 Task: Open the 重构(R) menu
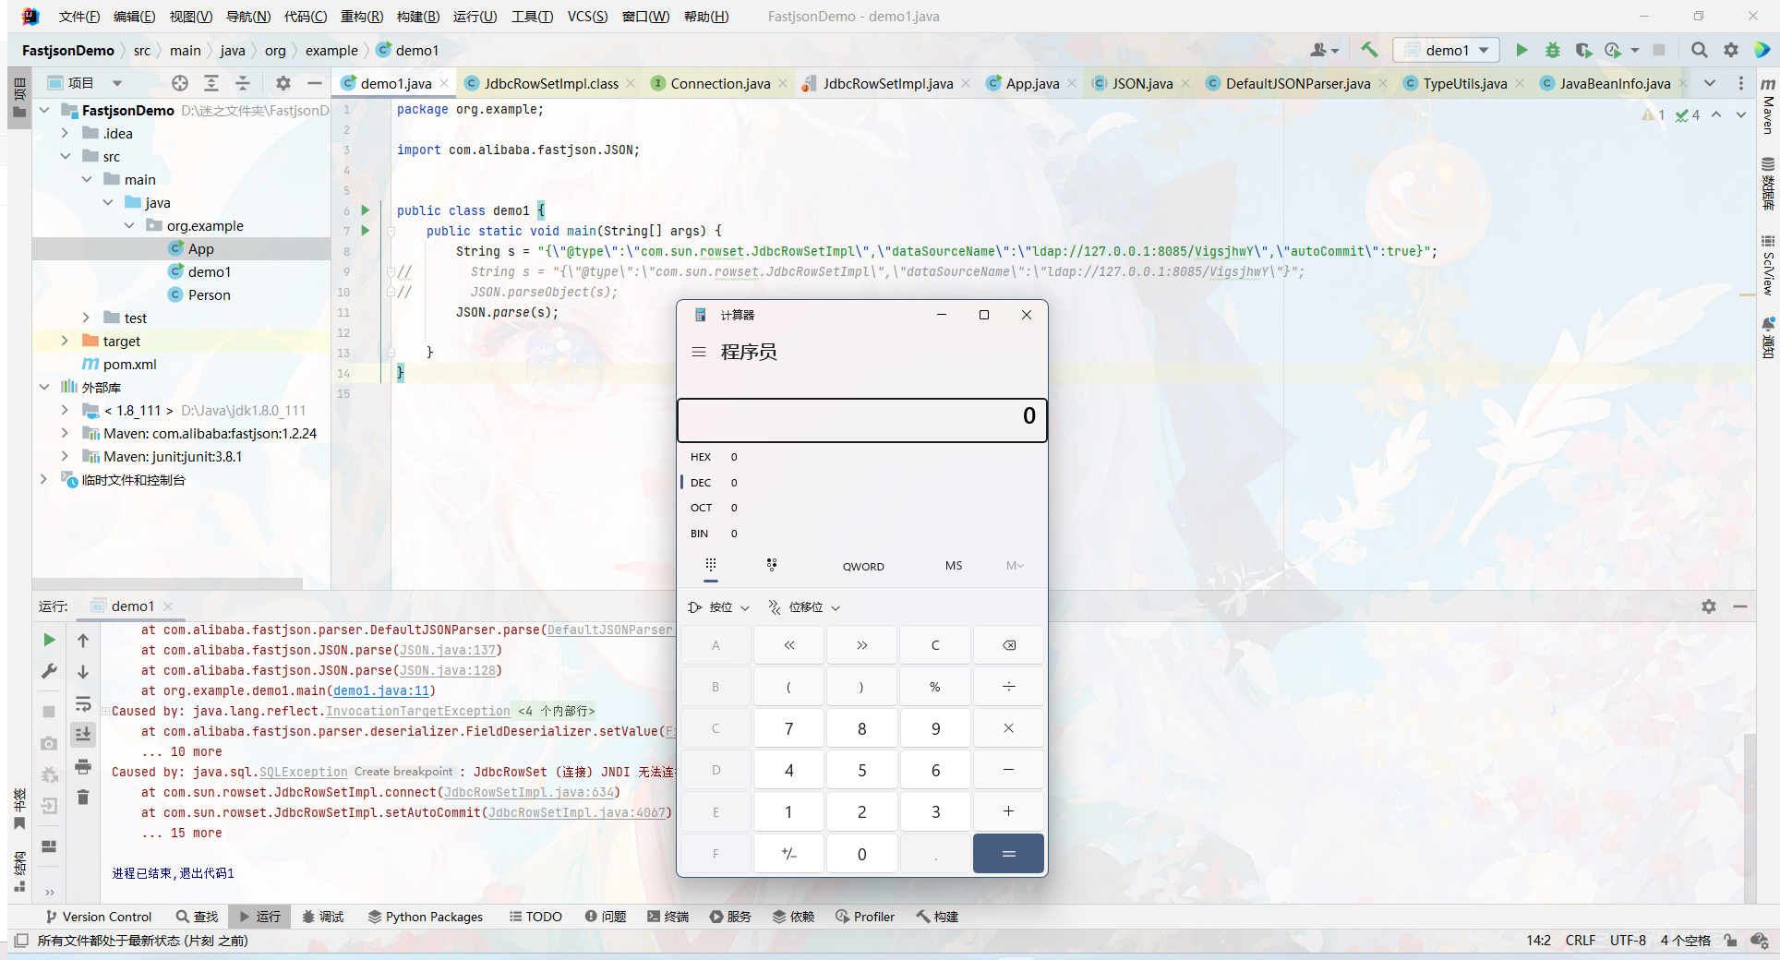click(362, 17)
